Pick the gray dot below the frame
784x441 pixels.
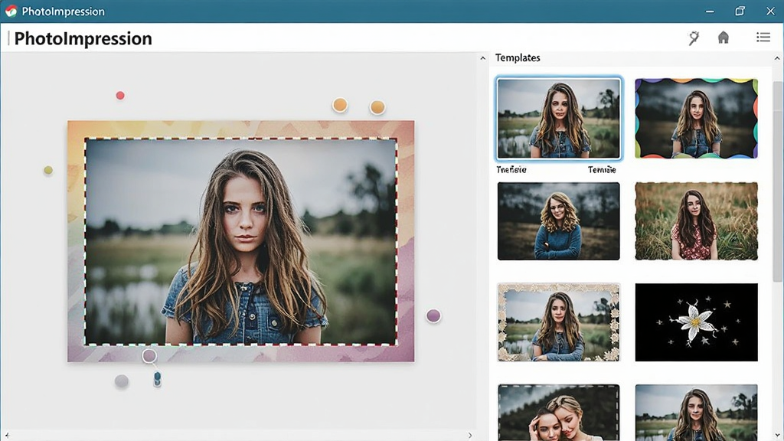(122, 381)
